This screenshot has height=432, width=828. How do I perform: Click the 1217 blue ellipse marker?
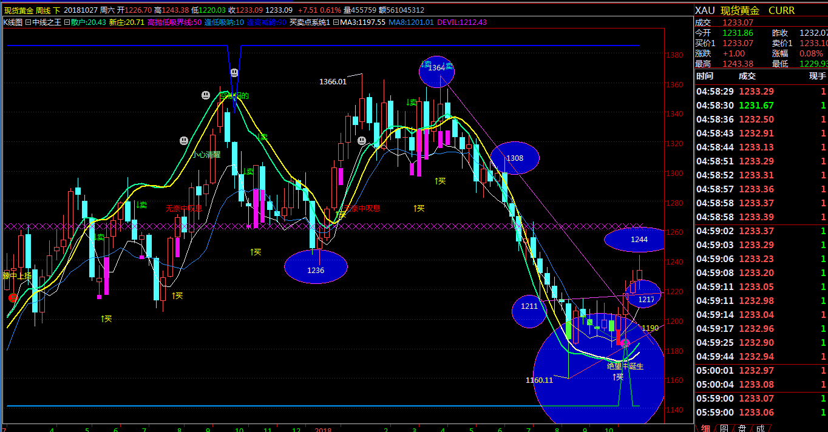(x=645, y=294)
